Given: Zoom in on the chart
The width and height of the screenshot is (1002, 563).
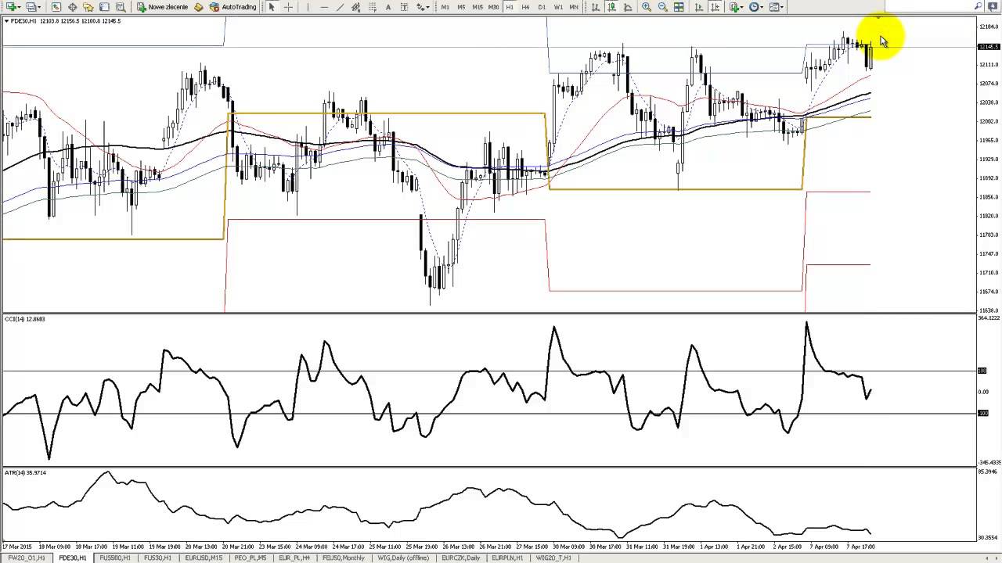Looking at the screenshot, I should click(647, 7).
